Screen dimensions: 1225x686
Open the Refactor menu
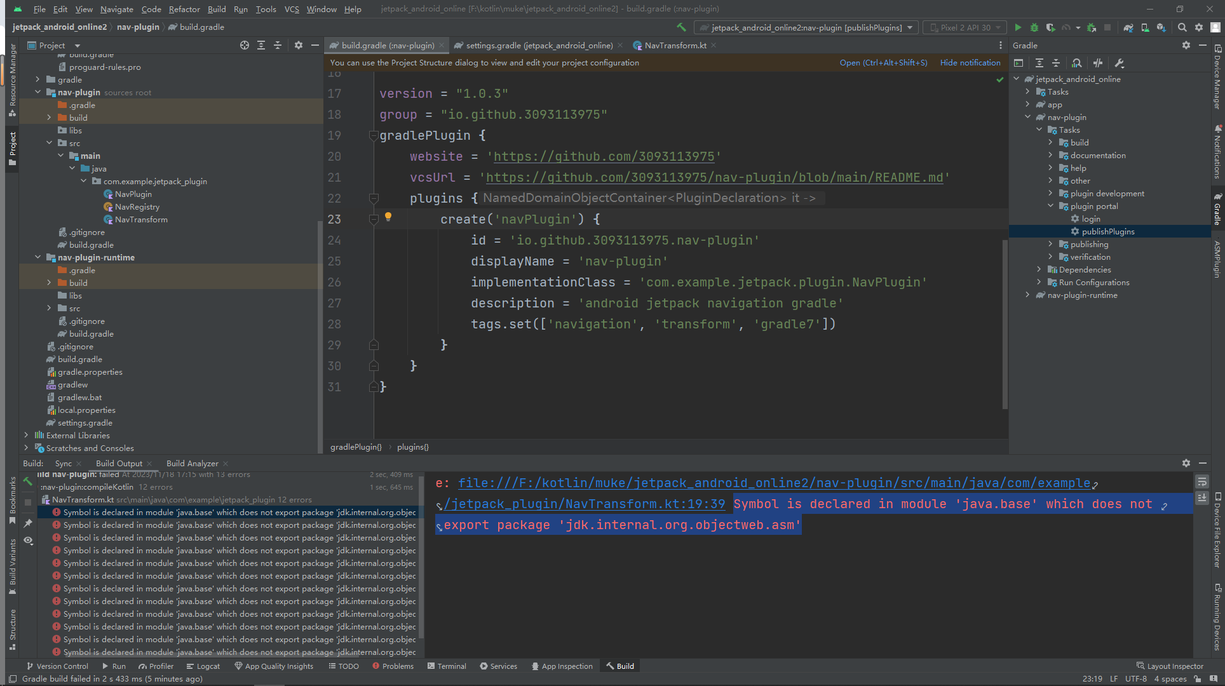coord(184,9)
